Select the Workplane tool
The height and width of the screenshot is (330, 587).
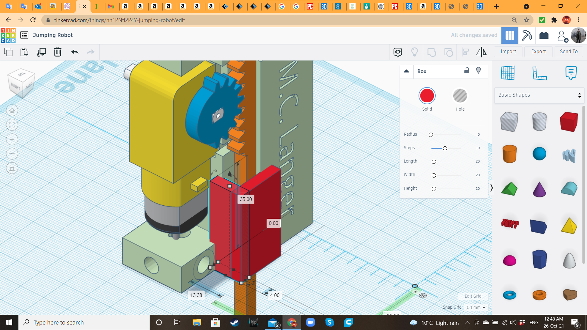(x=508, y=73)
